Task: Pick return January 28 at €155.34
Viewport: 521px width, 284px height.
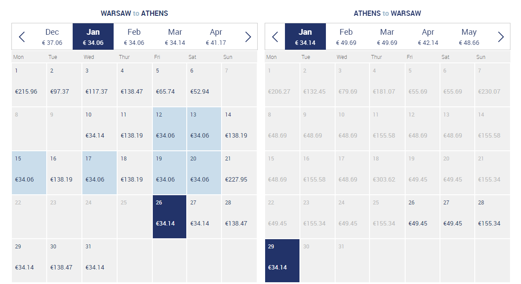Action: (492, 217)
